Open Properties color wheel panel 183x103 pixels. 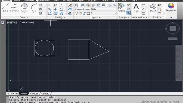point(171,7)
